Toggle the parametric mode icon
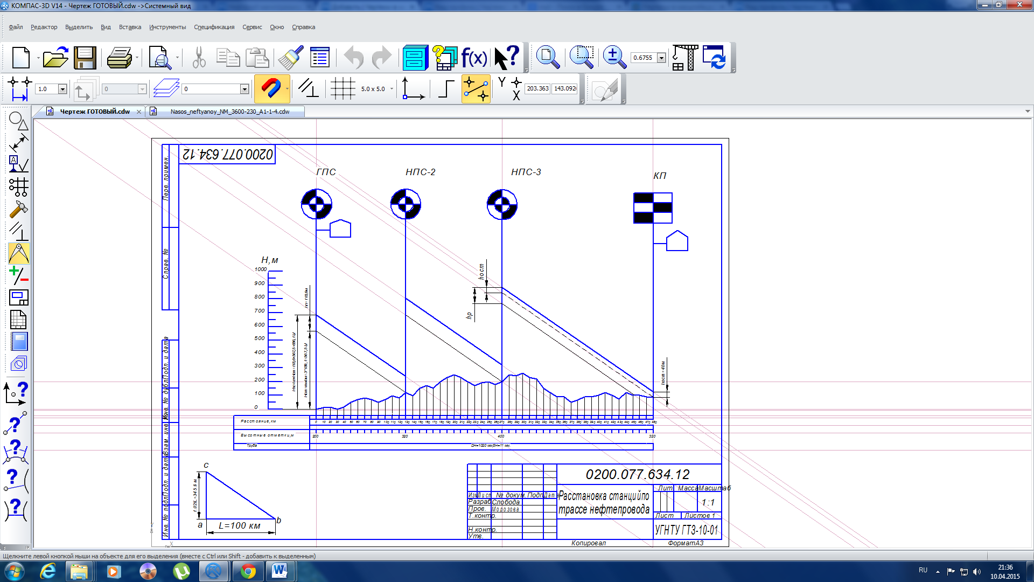The height and width of the screenshot is (582, 1034). pos(476,88)
